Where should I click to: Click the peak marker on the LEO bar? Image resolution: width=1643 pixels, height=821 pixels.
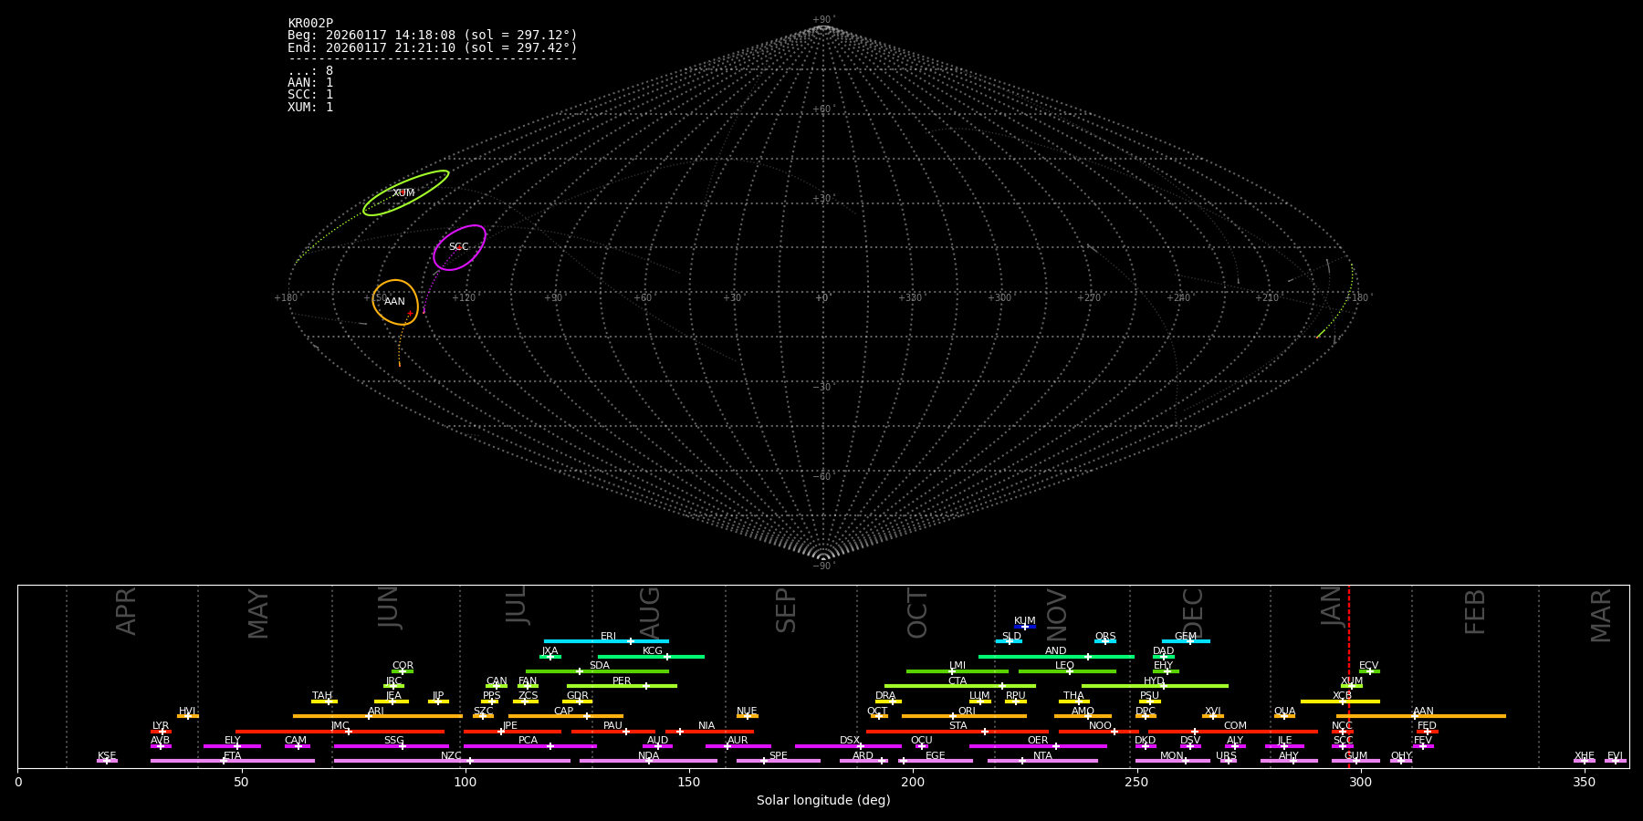tap(1070, 671)
